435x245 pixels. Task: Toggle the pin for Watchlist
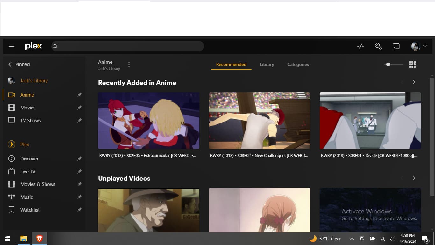point(79,210)
